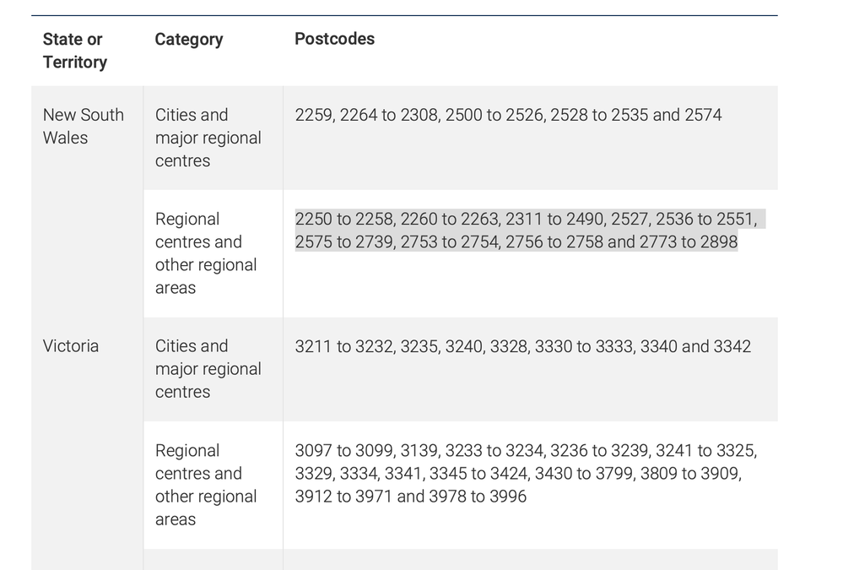843x570 pixels.
Task: Click the "3430 to 3799" postcode range
Action: tap(583, 474)
